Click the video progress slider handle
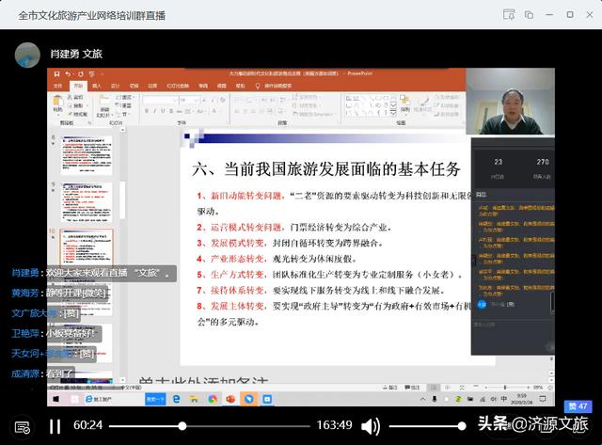Image resolution: width=602 pixels, height=445 pixels. click(182, 426)
